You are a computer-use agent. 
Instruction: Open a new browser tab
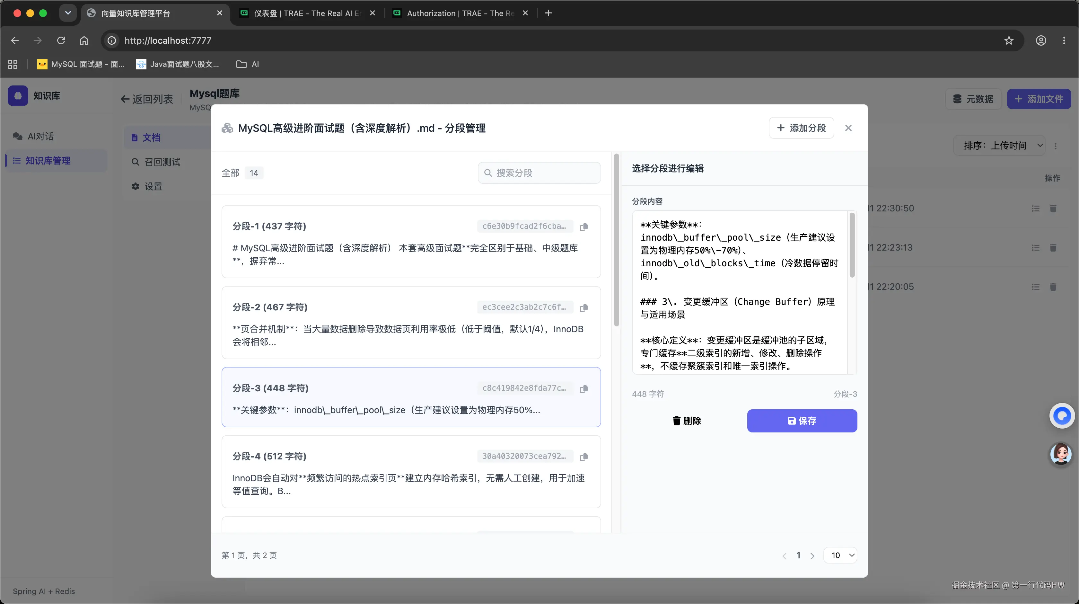[x=548, y=13]
